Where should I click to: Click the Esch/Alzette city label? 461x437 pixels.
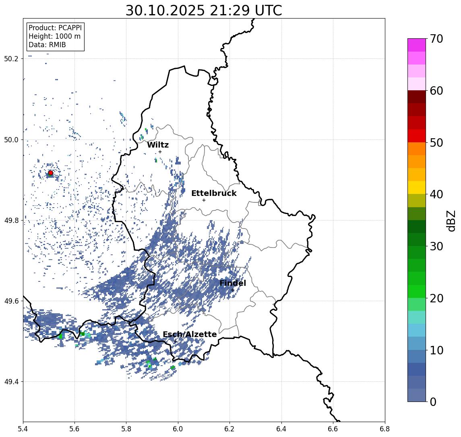(x=190, y=334)
